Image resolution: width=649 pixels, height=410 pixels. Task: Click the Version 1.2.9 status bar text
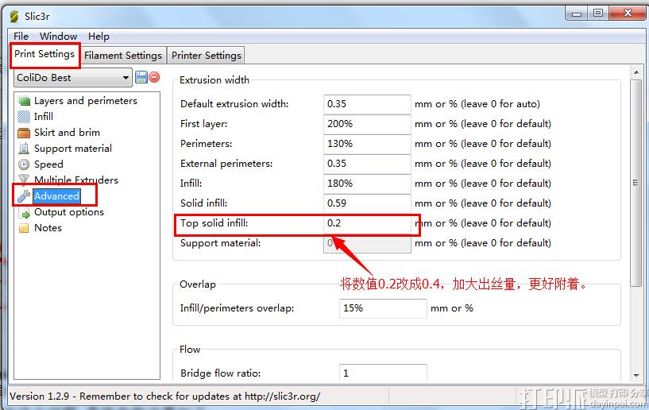click(164, 396)
